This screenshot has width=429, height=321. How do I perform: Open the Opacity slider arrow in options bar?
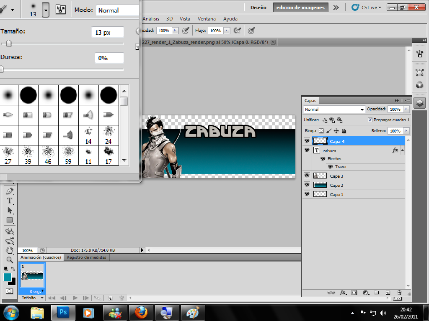pos(175,31)
